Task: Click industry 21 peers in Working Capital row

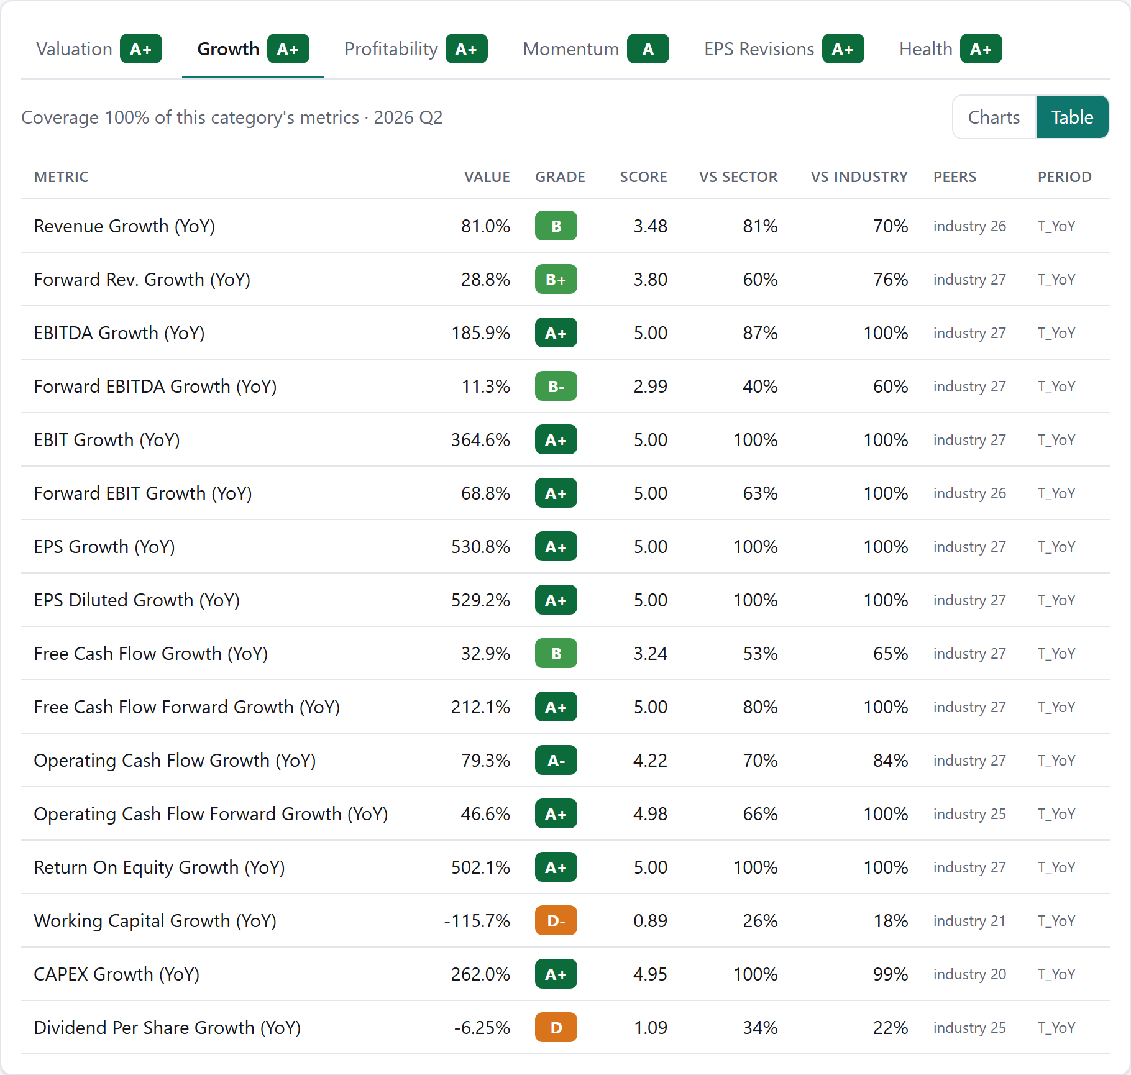Action: [969, 921]
